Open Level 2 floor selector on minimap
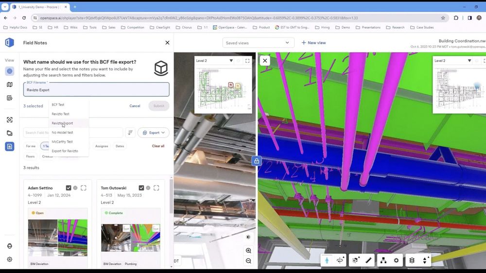The height and width of the screenshot is (273, 486). click(x=214, y=61)
